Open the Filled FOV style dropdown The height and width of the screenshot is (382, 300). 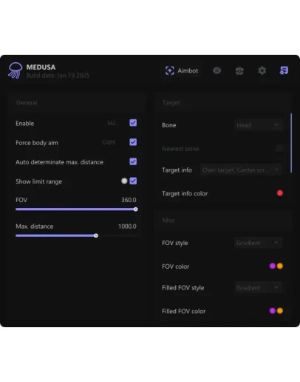pyautogui.click(x=258, y=287)
